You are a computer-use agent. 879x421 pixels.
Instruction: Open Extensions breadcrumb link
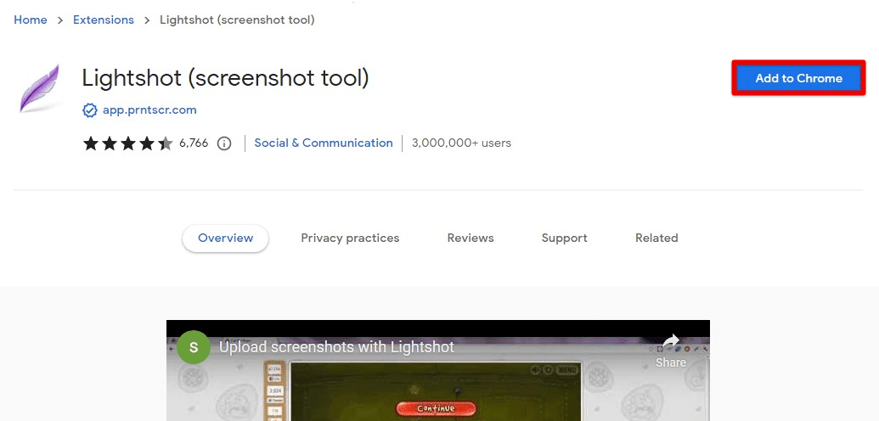point(104,20)
